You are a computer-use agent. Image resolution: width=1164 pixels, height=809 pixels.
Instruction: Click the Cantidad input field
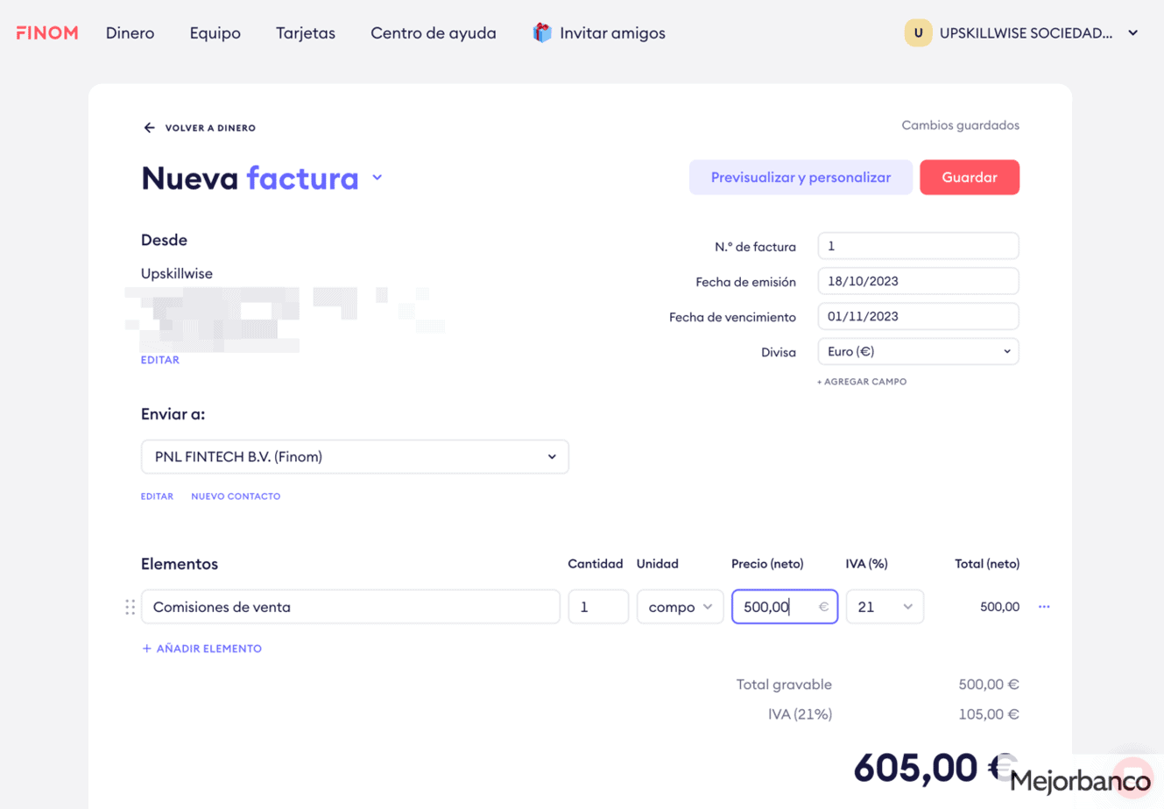point(598,607)
